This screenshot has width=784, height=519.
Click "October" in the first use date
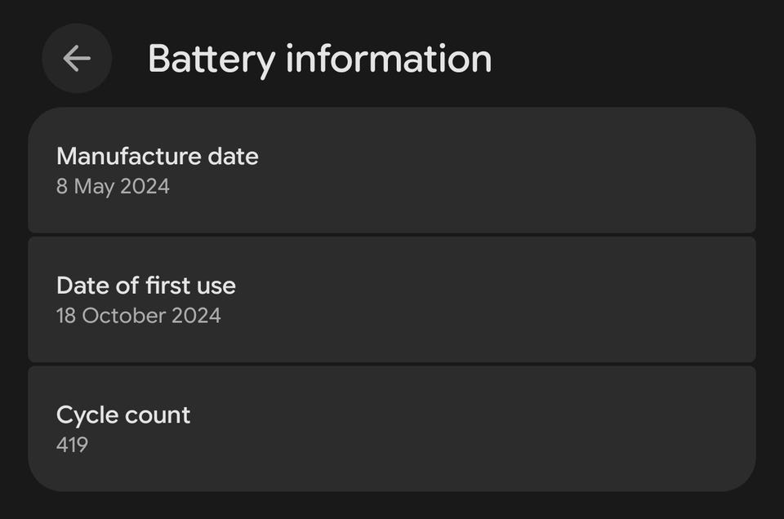click(x=122, y=315)
